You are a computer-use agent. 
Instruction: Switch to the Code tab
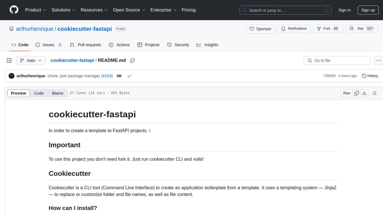tap(20, 45)
